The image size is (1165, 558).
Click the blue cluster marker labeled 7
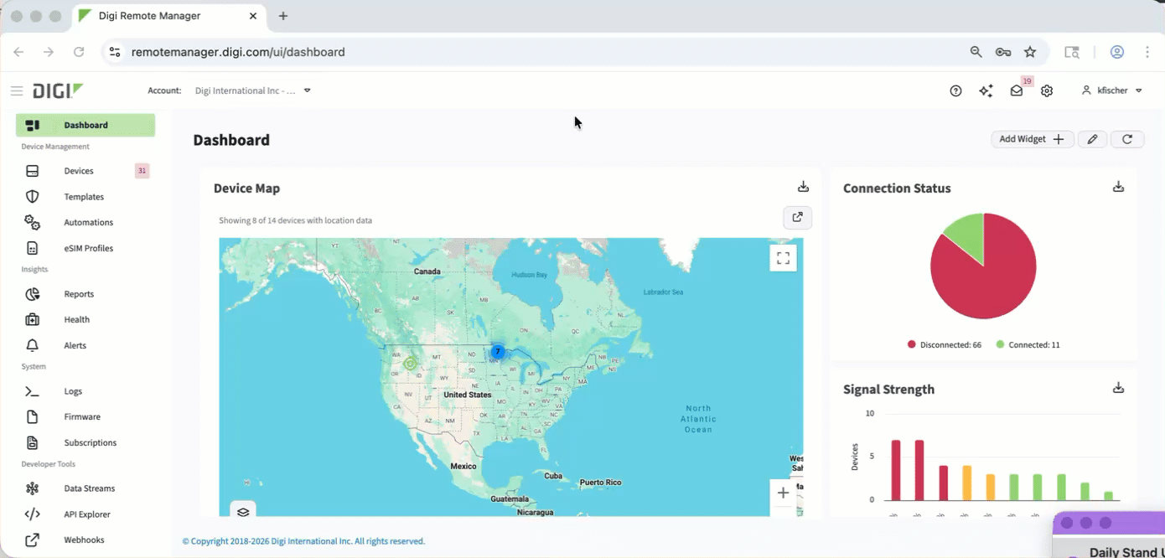click(498, 352)
